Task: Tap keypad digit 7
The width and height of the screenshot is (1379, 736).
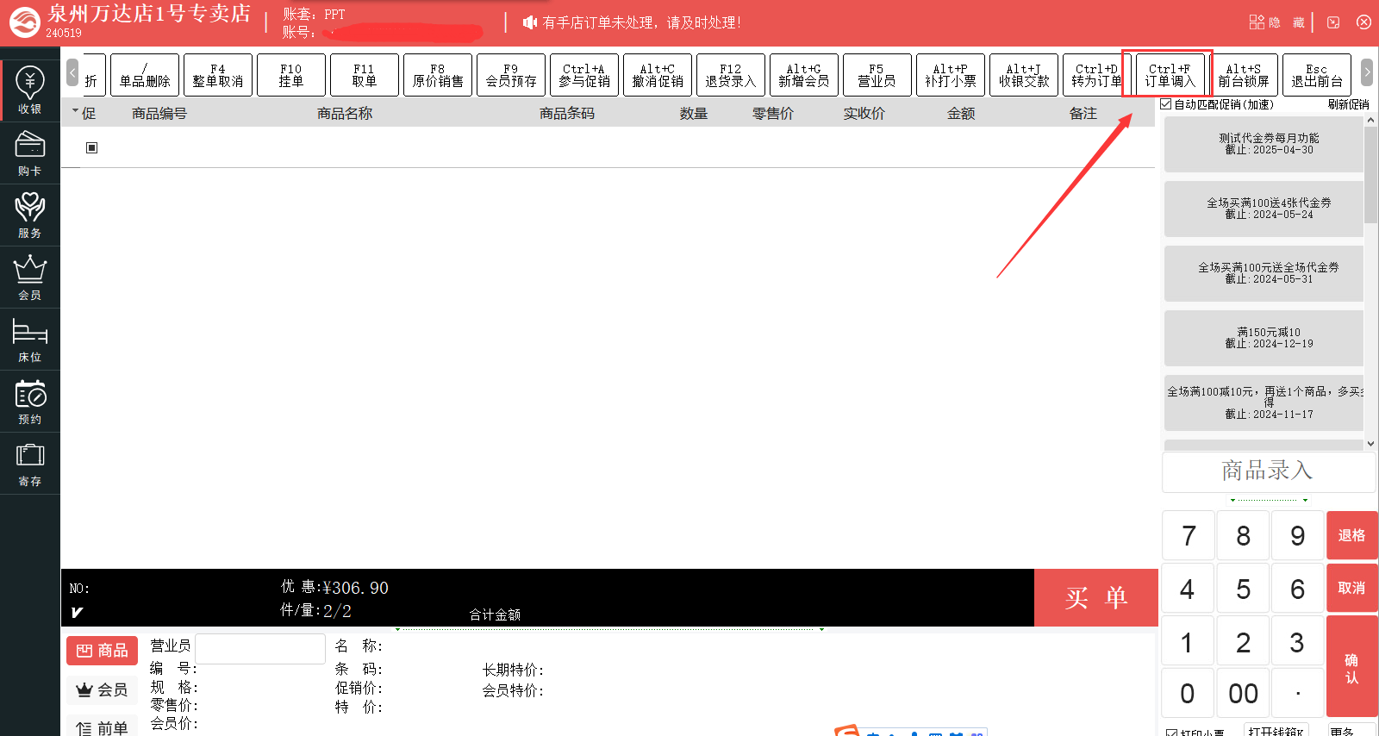Action: pyautogui.click(x=1189, y=536)
